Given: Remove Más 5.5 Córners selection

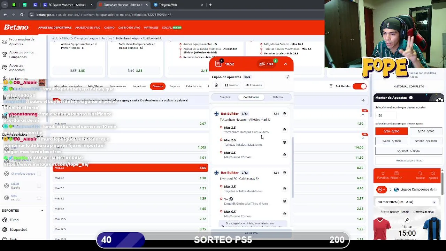Looking at the screenshot, I should [x=284, y=155].
